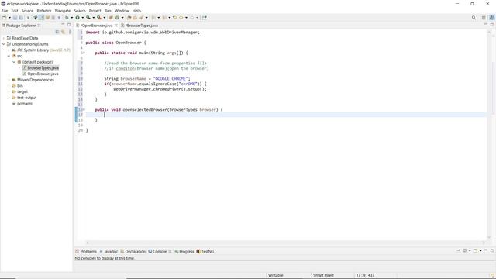Select BrowserTypes.java in Package Explorer
The image size is (496, 279).
40,68
